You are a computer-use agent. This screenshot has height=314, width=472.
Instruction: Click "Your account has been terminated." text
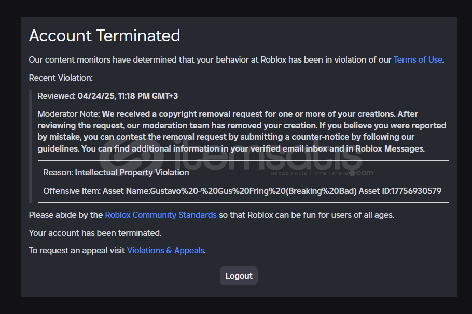point(95,233)
